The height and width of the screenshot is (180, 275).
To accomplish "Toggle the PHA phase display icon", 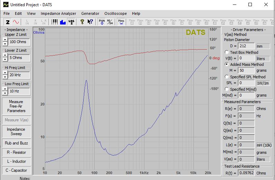I will click(102, 22).
